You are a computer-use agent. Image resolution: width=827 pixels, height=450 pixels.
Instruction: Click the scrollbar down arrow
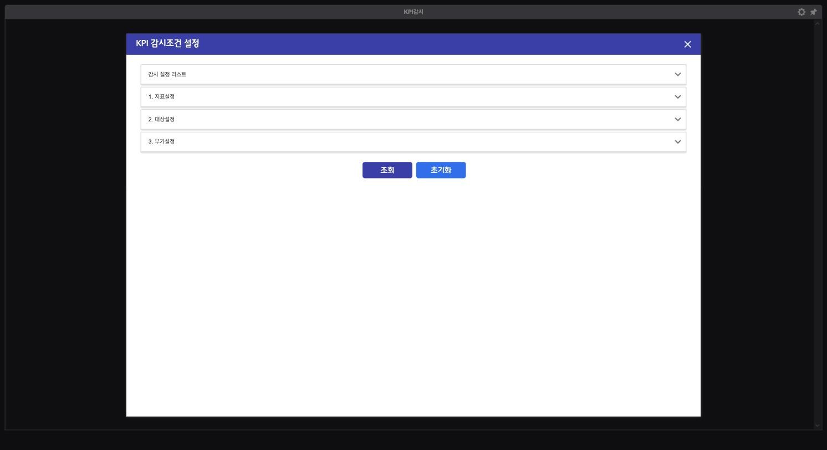pos(817,426)
